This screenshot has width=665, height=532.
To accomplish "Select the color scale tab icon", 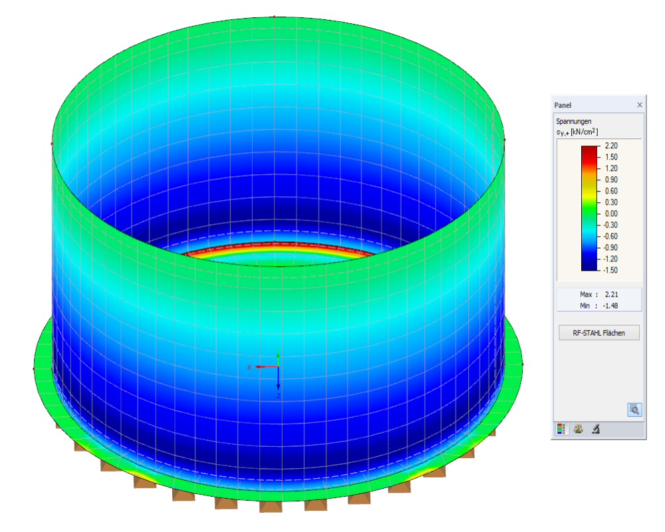I will tap(561, 428).
